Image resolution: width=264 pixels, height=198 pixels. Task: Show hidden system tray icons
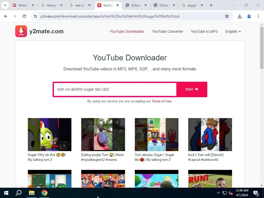[x=218, y=193]
